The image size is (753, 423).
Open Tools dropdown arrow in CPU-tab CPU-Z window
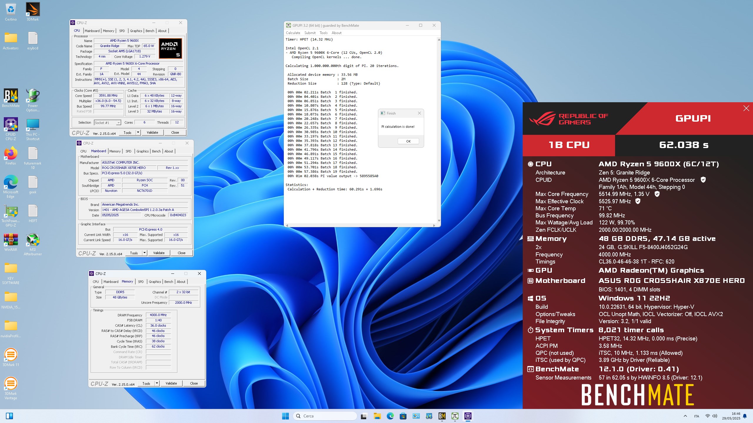138,132
